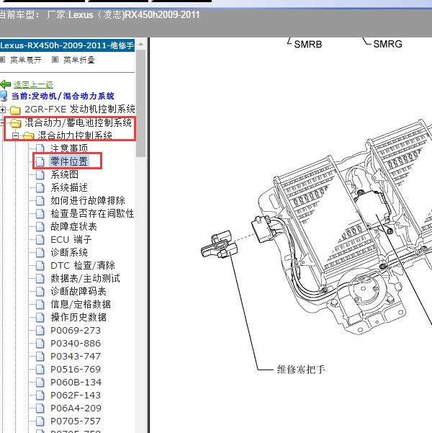Click document icon beside 操作历史数据
Screen dimensions: 432x433
pyautogui.click(x=40, y=318)
